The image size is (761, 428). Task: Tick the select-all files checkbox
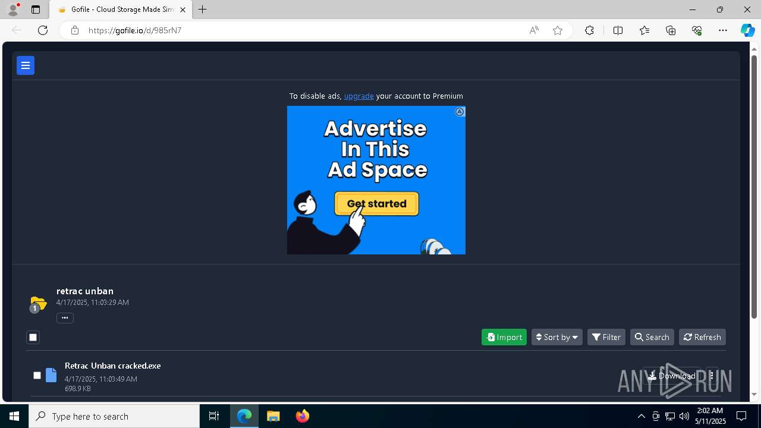[x=33, y=337]
